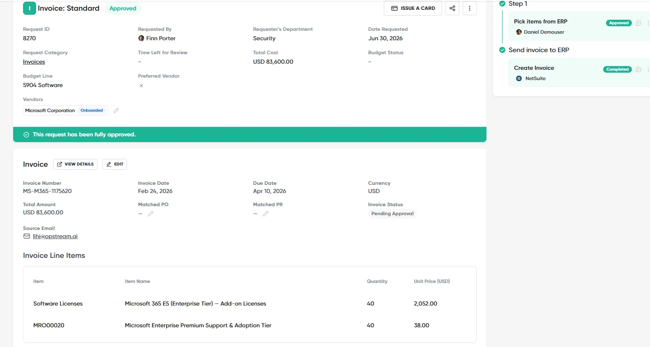Open the three-dot more options menu
The image size is (650, 347).
(470, 8)
